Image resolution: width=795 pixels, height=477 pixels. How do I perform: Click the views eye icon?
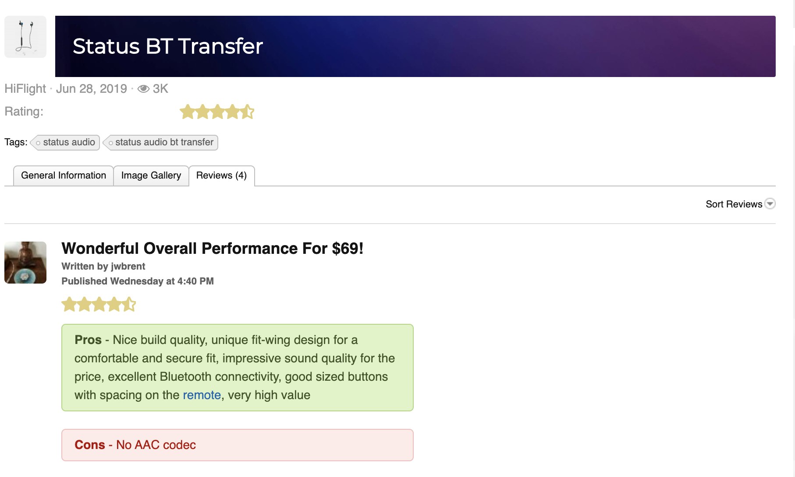(x=143, y=89)
